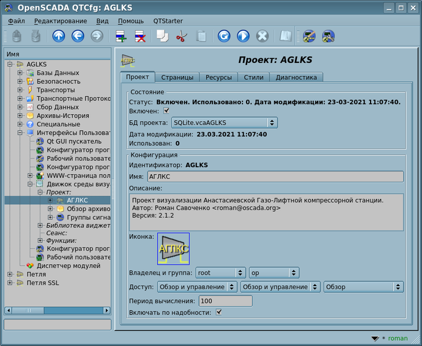Click the Имя column header of the tree
Screen dimensions: 422x346
click(58, 54)
